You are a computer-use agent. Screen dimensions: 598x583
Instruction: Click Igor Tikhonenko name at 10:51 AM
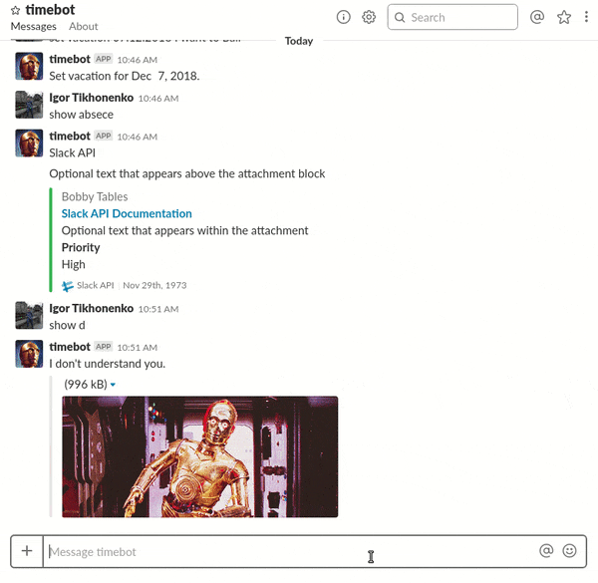(x=92, y=308)
